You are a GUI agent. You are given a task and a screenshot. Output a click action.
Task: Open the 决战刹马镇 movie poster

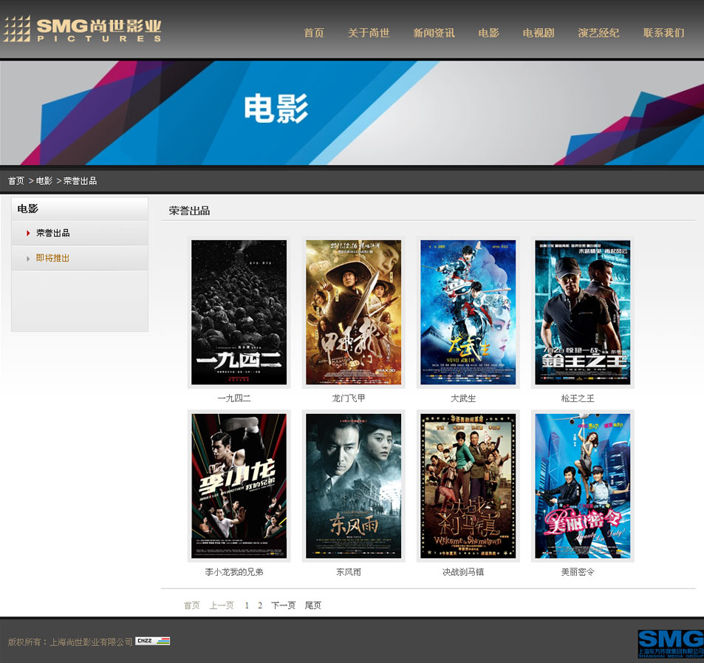(468, 486)
